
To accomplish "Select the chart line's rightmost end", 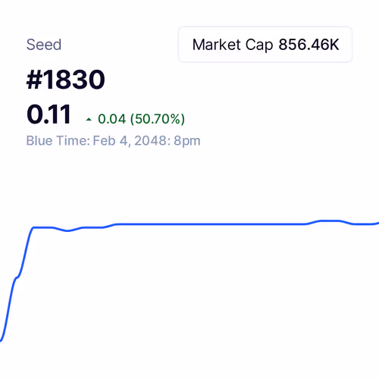I will [x=377, y=223].
